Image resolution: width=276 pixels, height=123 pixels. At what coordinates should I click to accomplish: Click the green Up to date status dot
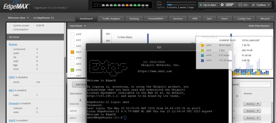pyautogui.click(x=201, y=5)
